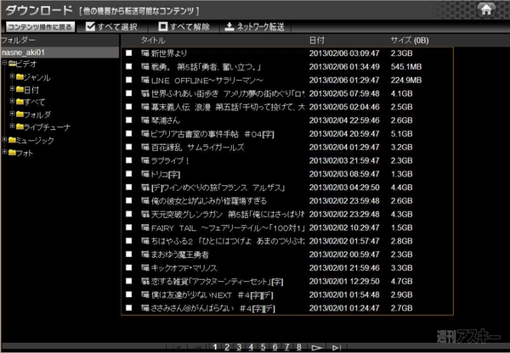Click the すべて folder icon
The height and width of the screenshot is (353, 510).
(x=20, y=102)
